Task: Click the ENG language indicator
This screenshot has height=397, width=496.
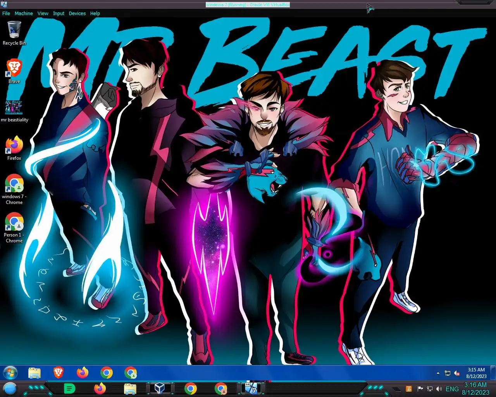Action: (452, 389)
